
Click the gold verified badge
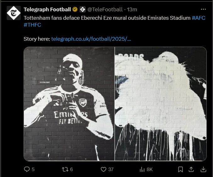[75, 9]
